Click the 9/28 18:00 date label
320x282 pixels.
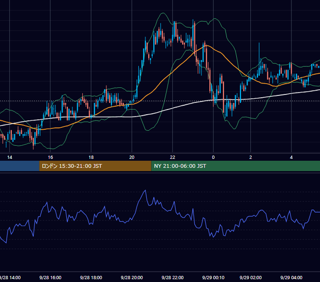click(x=91, y=277)
